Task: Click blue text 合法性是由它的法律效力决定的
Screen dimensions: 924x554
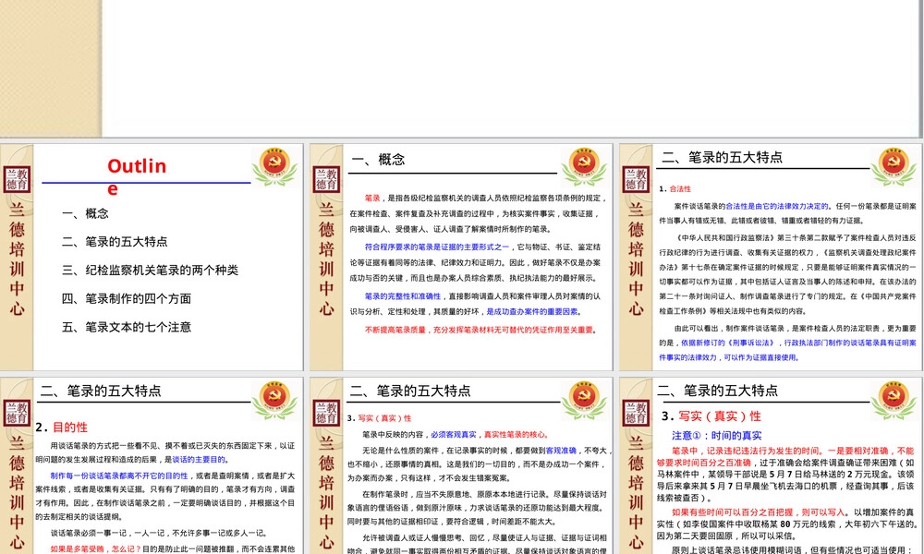Action: (777, 207)
